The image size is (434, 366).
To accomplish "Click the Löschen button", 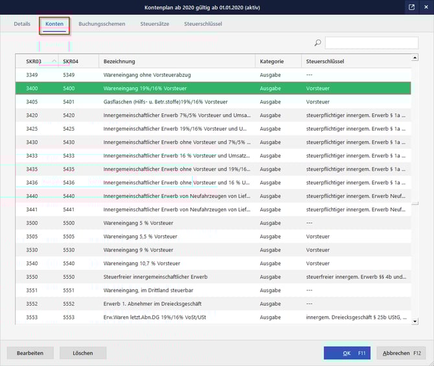I will pos(83,353).
